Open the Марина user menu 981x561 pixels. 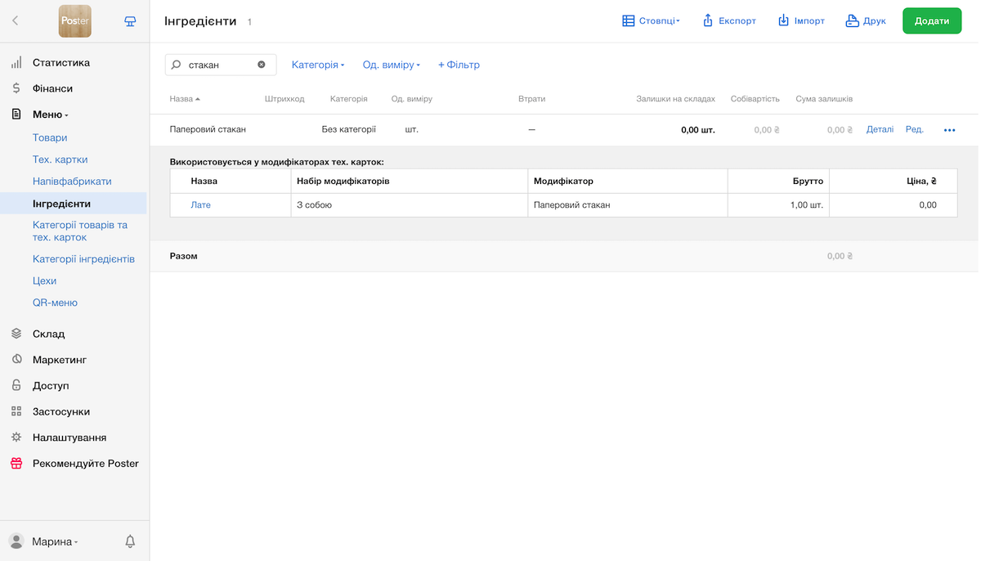coord(55,541)
